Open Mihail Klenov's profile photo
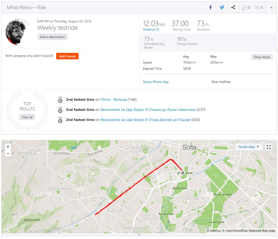 point(16,32)
